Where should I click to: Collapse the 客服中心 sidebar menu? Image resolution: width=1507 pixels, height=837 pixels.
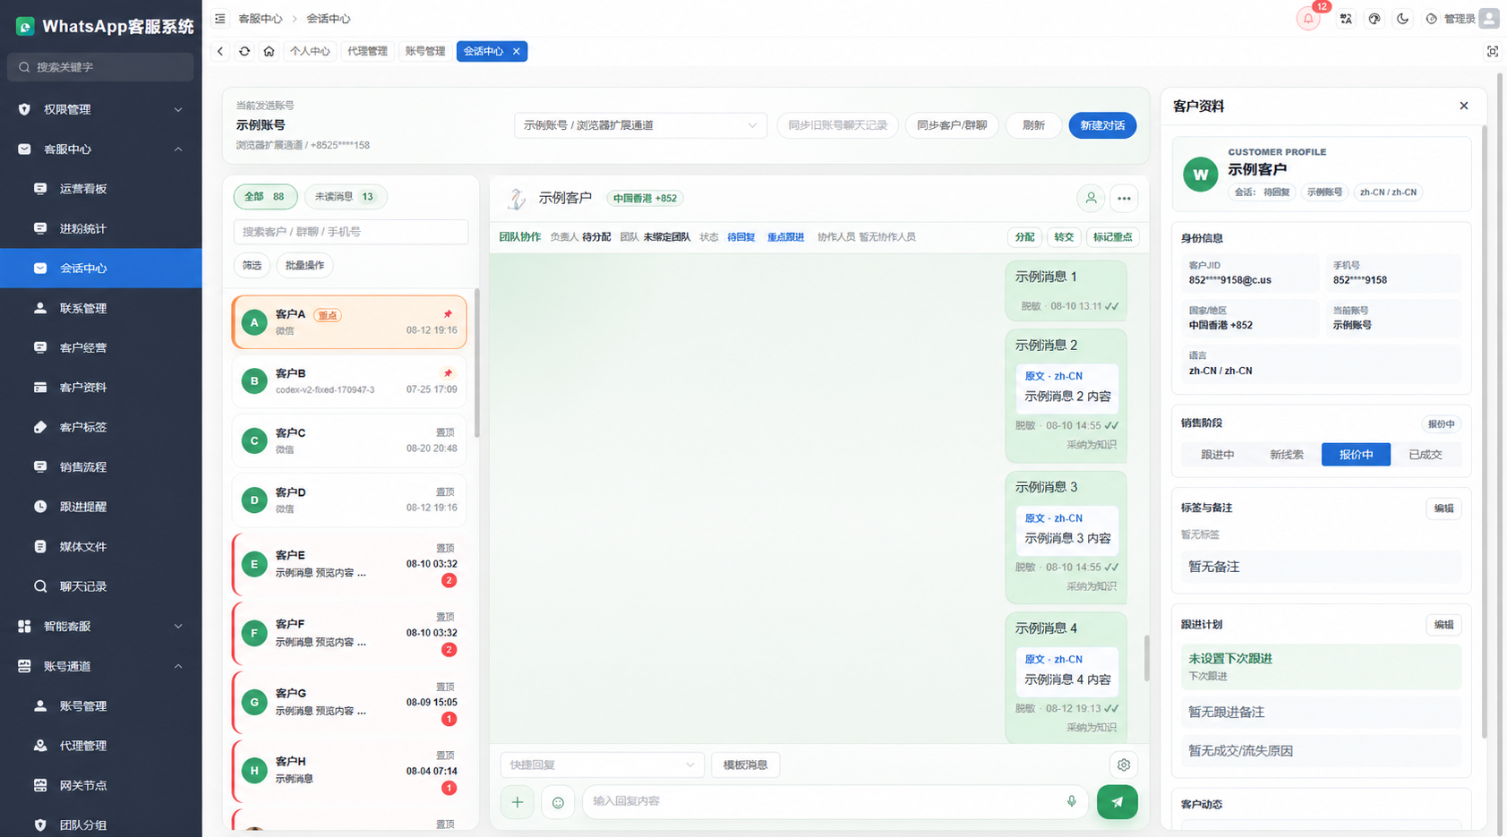100,149
